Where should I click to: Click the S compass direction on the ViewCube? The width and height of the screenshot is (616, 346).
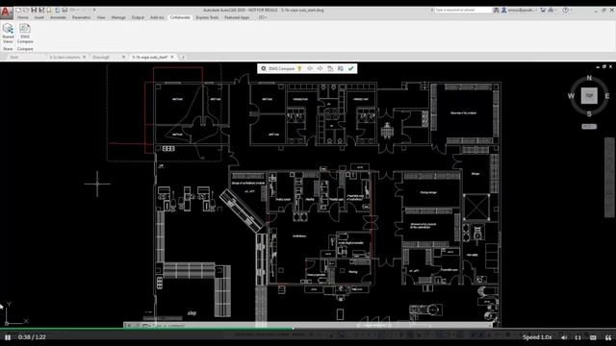coord(589,113)
